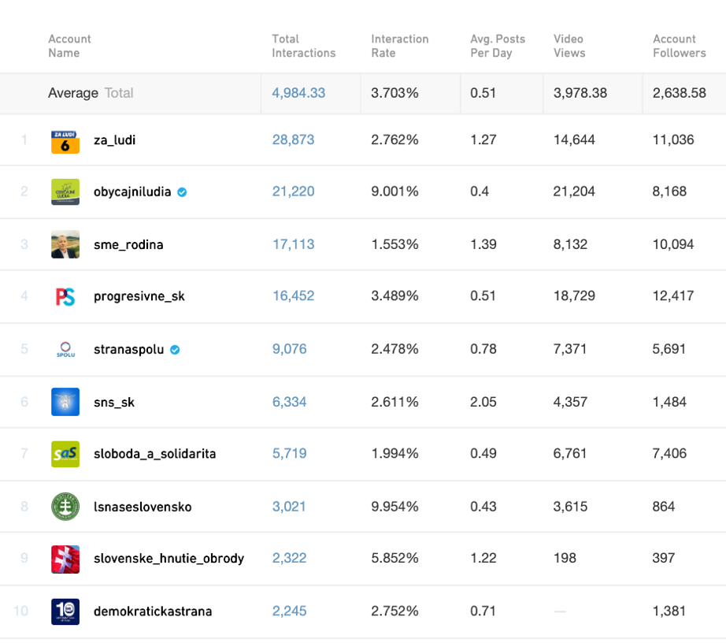The image size is (726, 643).
Task: Click verified badge next to obycajniludia
Action: coord(182,192)
